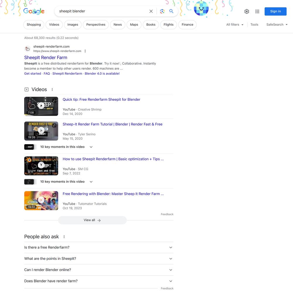This screenshot has width=293, height=293.
Task: Play the Tyler Serino tutorial thumbnail
Action: point(41,131)
